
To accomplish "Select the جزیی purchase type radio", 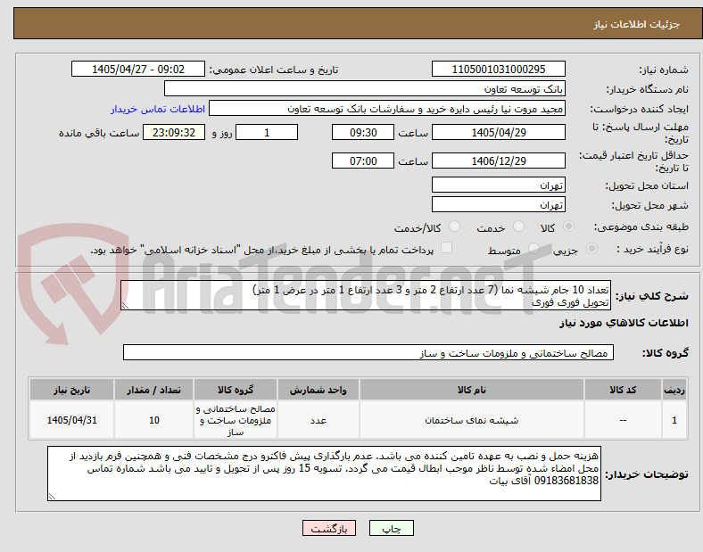I will (591, 248).
